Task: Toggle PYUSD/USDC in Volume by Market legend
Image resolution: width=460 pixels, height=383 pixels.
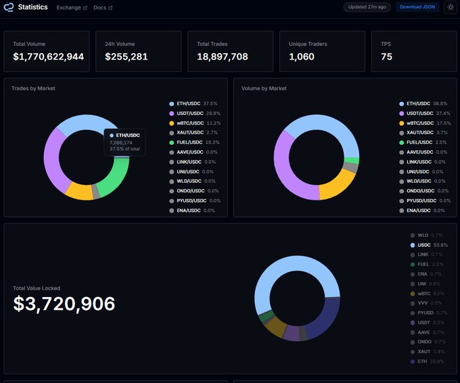Action: (x=425, y=201)
